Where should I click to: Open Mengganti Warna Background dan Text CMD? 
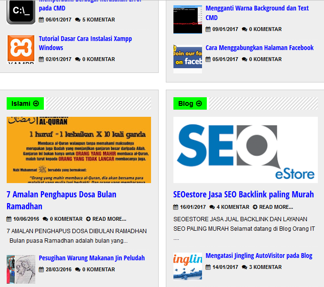pos(257,13)
